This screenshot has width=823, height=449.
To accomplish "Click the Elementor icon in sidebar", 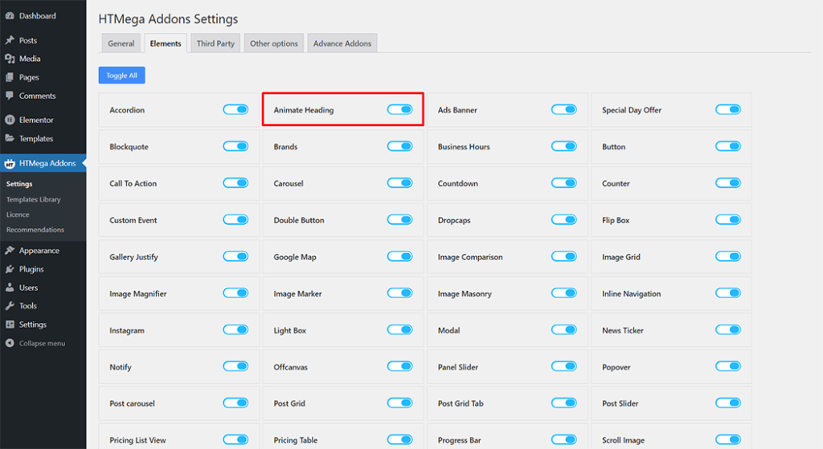I will pyautogui.click(x=10, y=120).
